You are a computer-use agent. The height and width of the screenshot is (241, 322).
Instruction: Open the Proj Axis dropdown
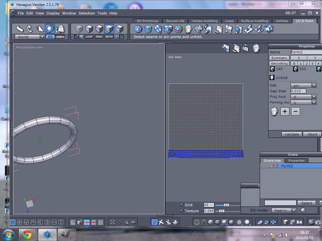pos(303,97)
